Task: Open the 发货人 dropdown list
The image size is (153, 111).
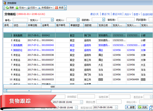Action: pos(52,20)
